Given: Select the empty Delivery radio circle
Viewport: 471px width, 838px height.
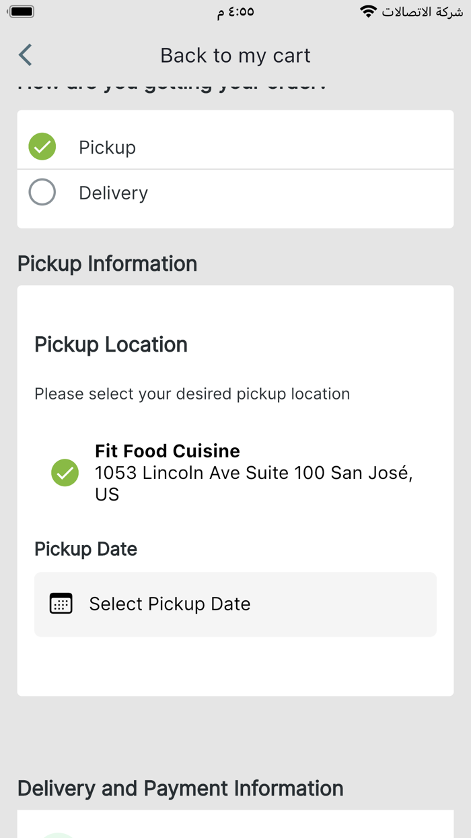Looking at the screenshot, I should [x=42, y=193].
